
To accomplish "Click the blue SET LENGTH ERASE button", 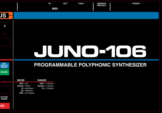I will click(4, 65).
